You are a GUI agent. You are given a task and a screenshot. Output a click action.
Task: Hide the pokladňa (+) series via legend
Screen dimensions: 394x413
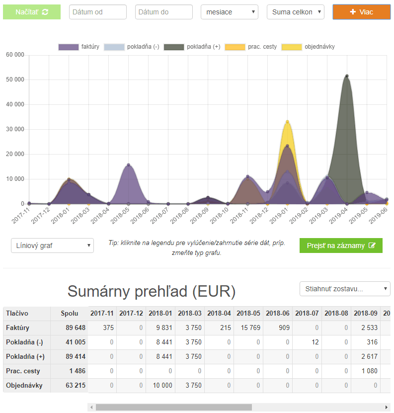[x=192, y=47]
